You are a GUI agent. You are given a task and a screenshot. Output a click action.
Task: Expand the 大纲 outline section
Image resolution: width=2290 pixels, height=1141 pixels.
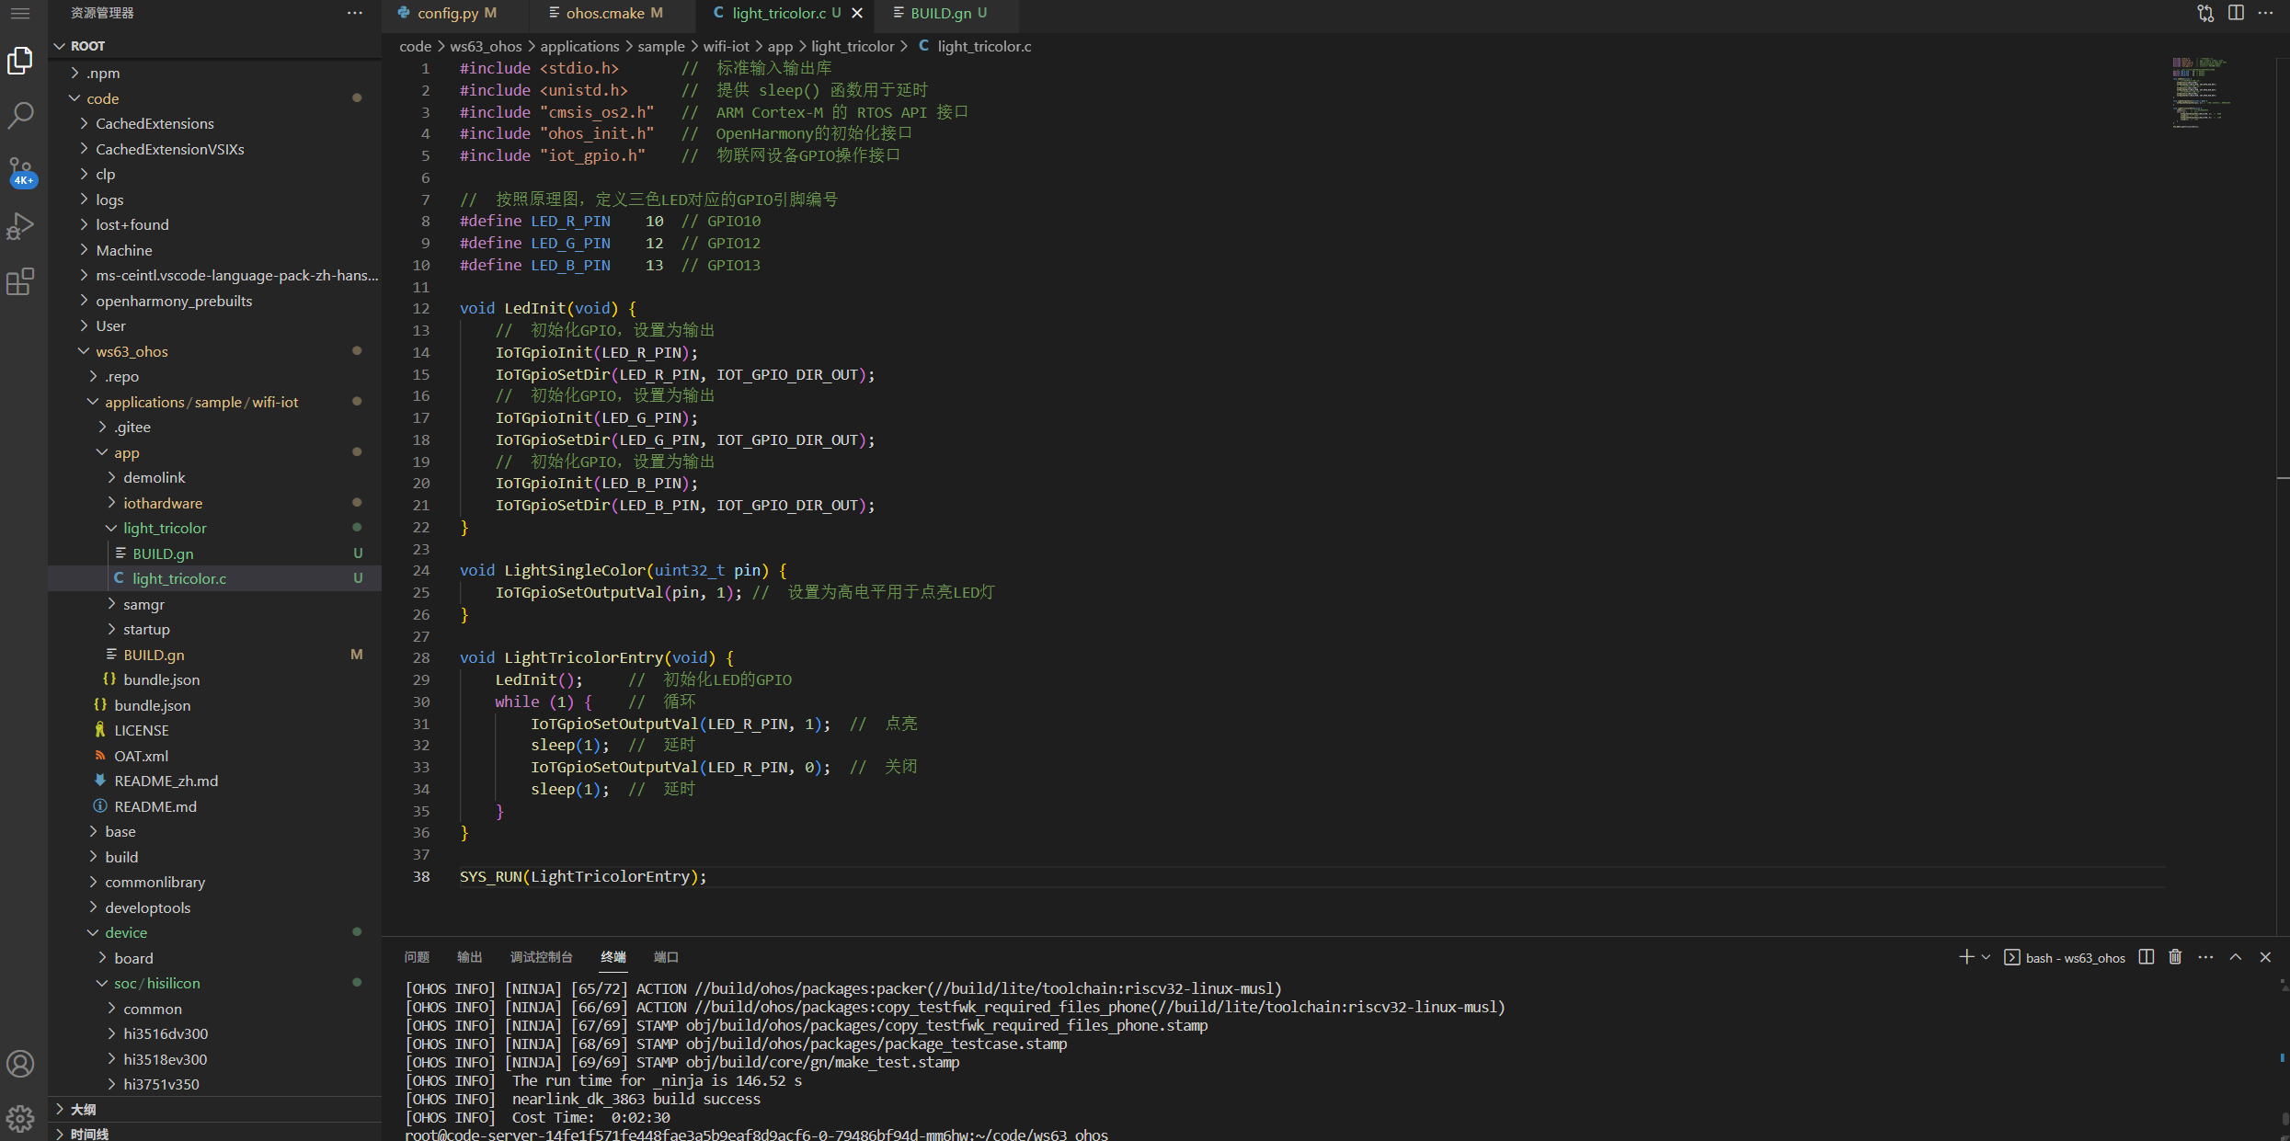pyautogui.click(x=83, y=1109)
